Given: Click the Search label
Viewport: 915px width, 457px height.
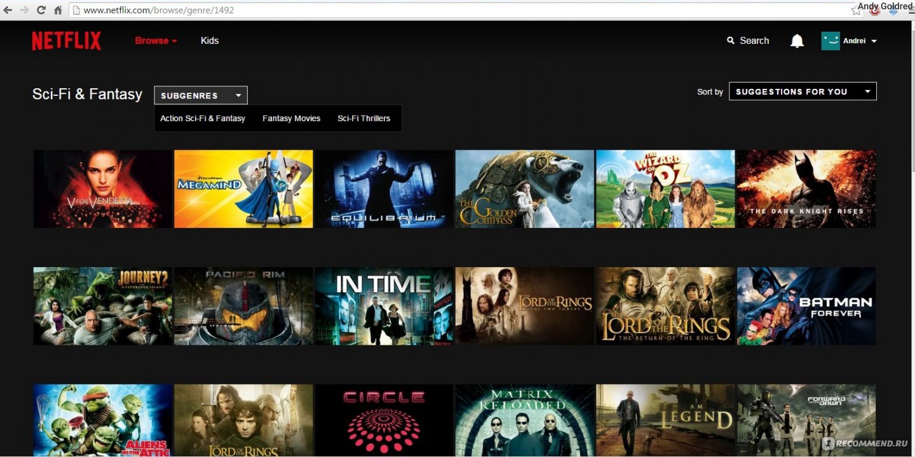Looking at the screenshot, I should click(754, 41).
